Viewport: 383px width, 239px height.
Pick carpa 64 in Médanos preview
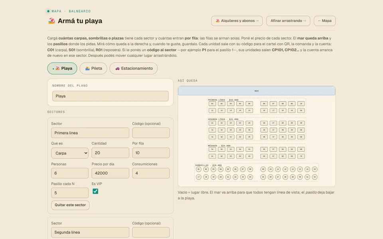[x=240, y=156]
